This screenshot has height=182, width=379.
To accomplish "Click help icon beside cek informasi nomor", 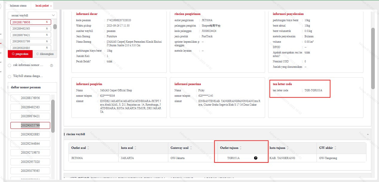I will tap(51, 65).
